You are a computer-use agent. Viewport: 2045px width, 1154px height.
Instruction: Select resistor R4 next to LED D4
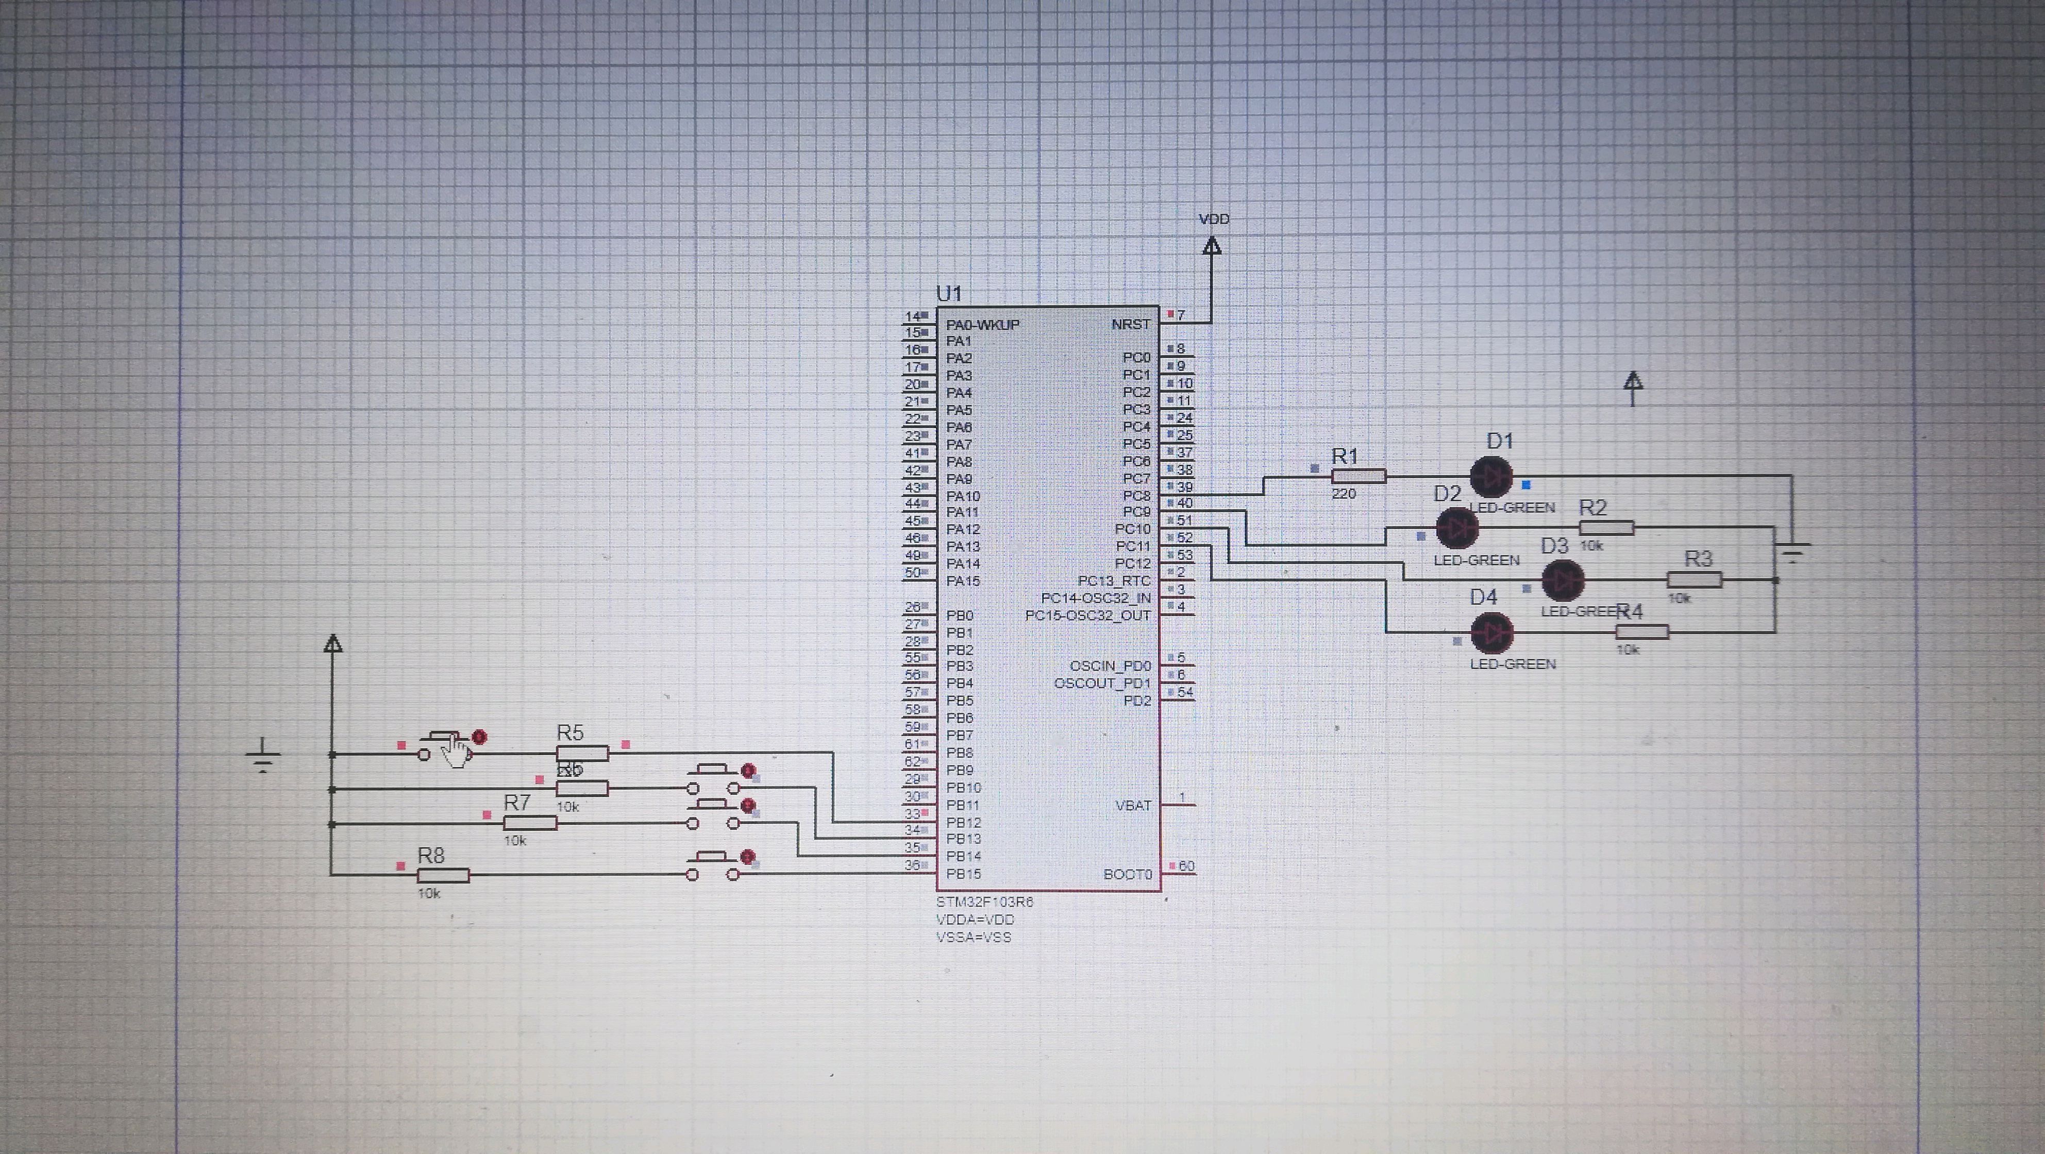[1641, 632]
